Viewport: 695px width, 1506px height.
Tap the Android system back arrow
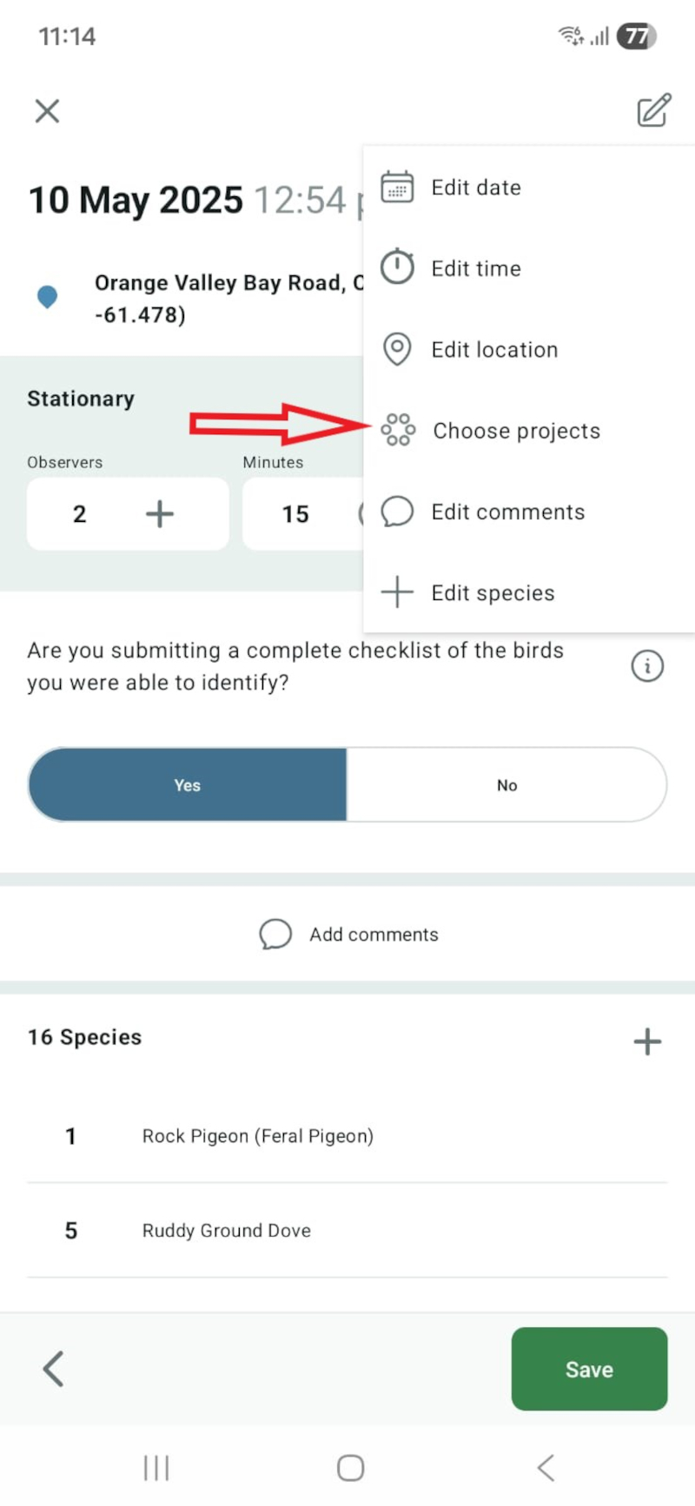coord(546,1468)
